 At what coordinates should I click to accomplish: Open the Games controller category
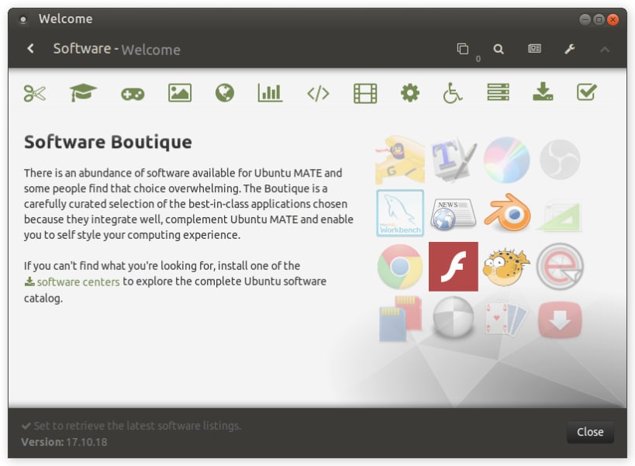tap(133, 95)
